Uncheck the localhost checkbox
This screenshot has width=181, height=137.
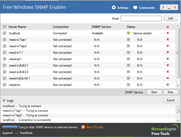pyautogui.click(x=4, y=33)
